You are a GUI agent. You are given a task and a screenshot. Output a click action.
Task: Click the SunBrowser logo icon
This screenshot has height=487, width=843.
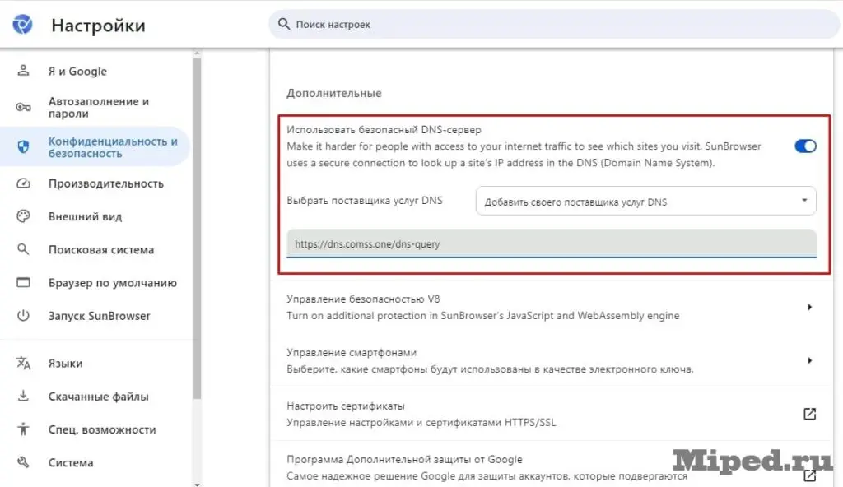(x=22, y=24)
